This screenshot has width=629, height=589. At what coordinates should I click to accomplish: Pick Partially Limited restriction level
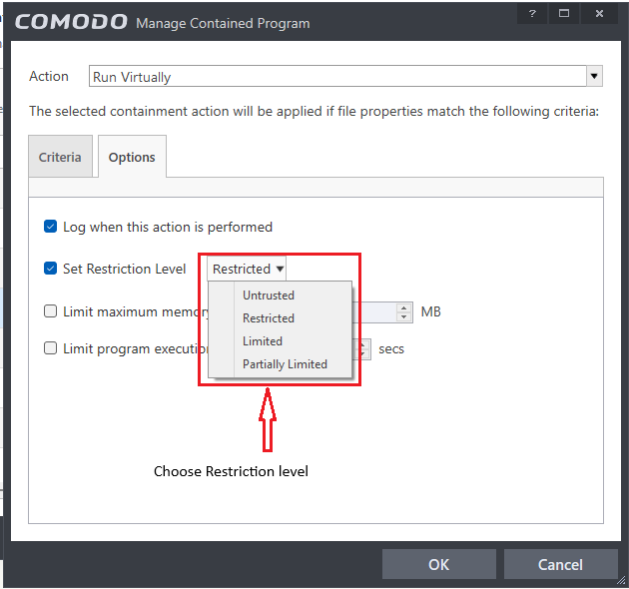click(285, 364)
